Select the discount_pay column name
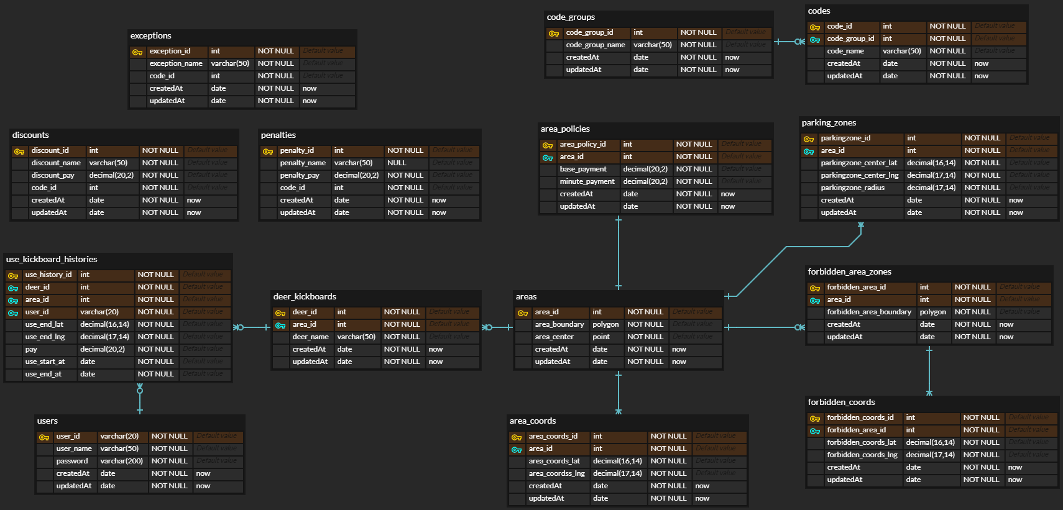The height and width of the screenshot is (510, 1063). point(53,175)
